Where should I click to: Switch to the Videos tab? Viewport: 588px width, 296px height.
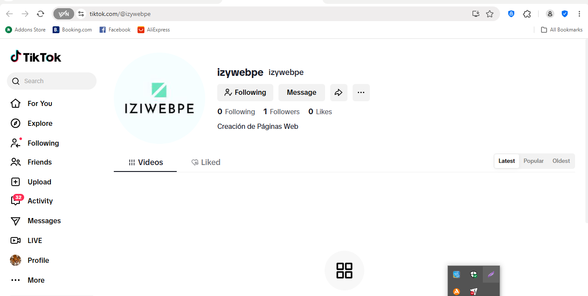point(145,162)
